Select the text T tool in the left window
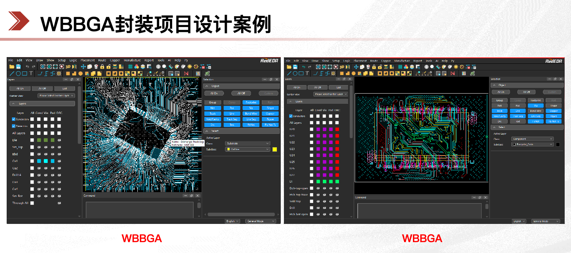Image resolution: width=571 pixels, height=253 pixels. pos(31,73)
